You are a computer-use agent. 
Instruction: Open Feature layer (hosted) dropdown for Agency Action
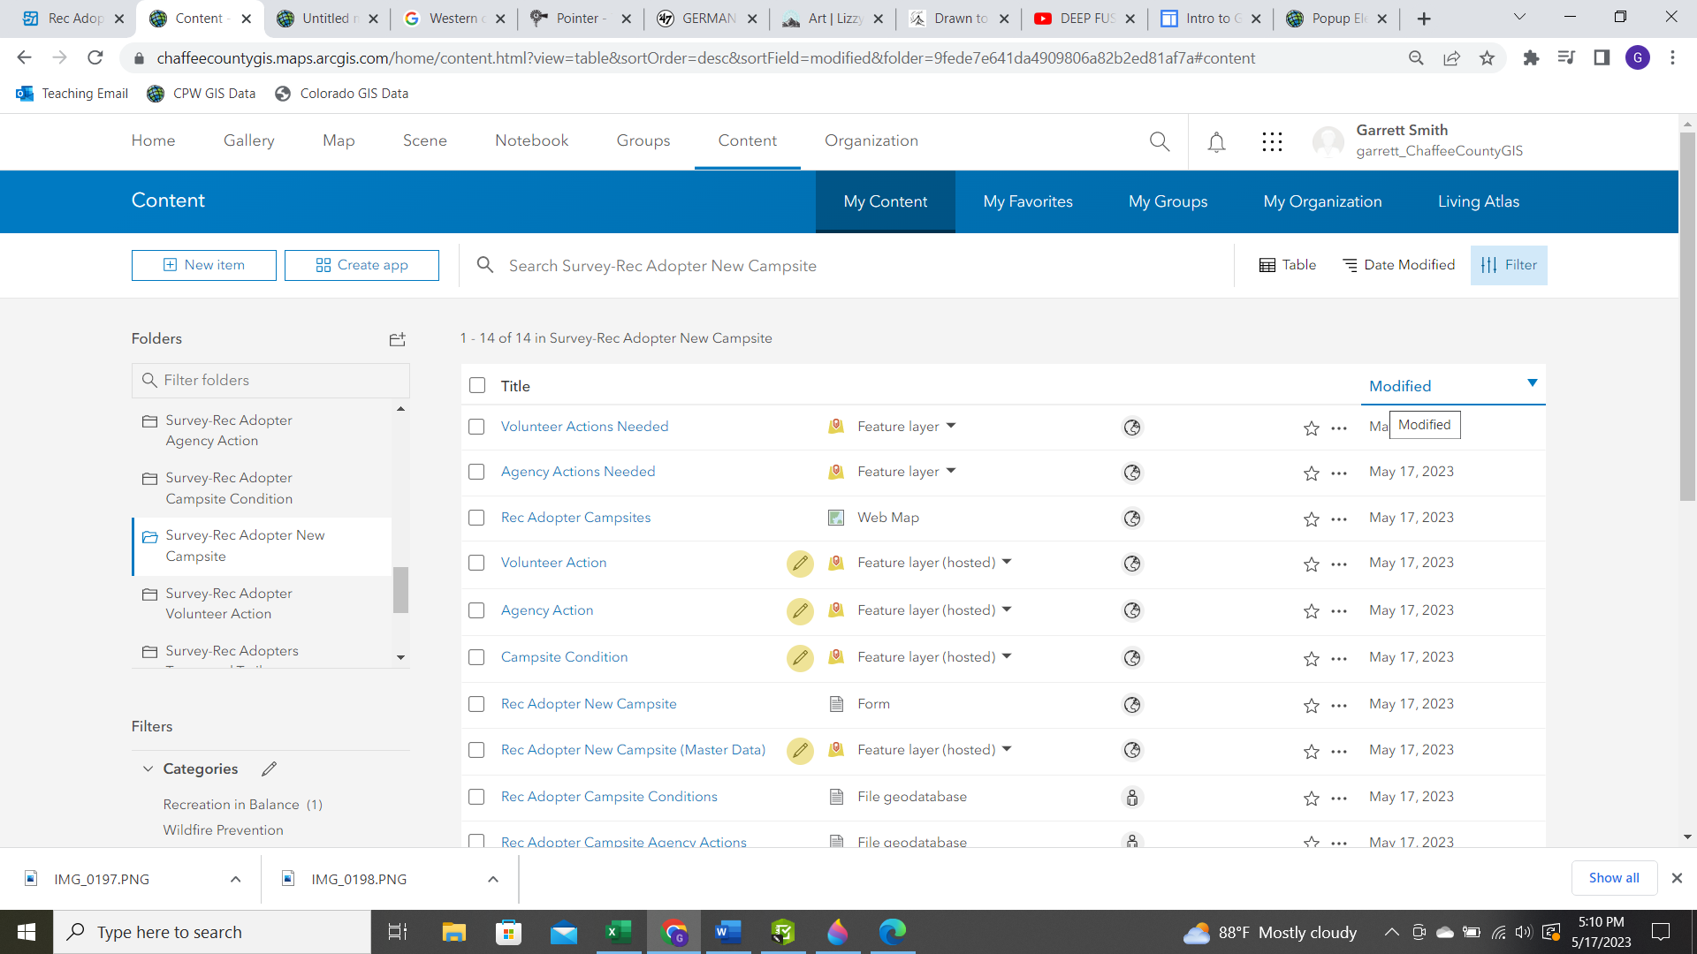point(1007,609)
